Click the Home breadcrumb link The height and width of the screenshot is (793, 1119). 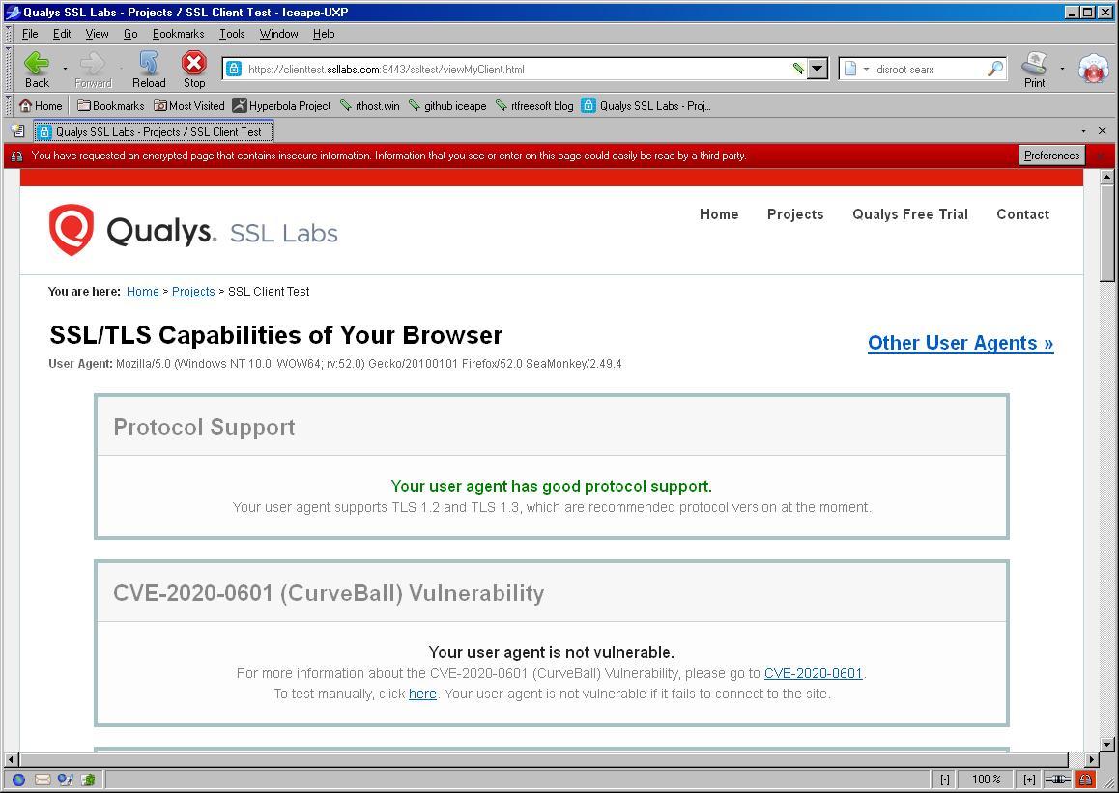point(143,291)
